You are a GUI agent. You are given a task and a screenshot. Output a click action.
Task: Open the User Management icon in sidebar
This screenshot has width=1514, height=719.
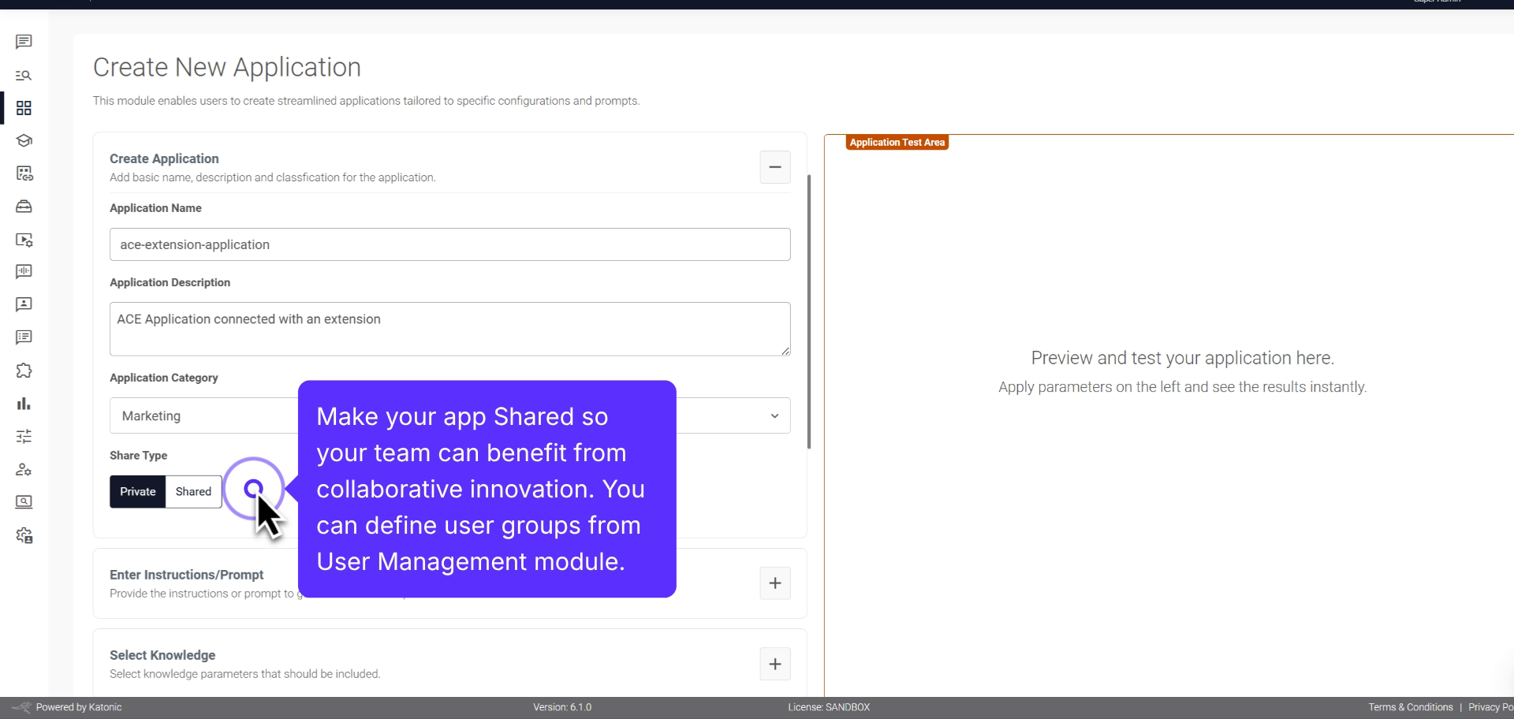[24, 469]
